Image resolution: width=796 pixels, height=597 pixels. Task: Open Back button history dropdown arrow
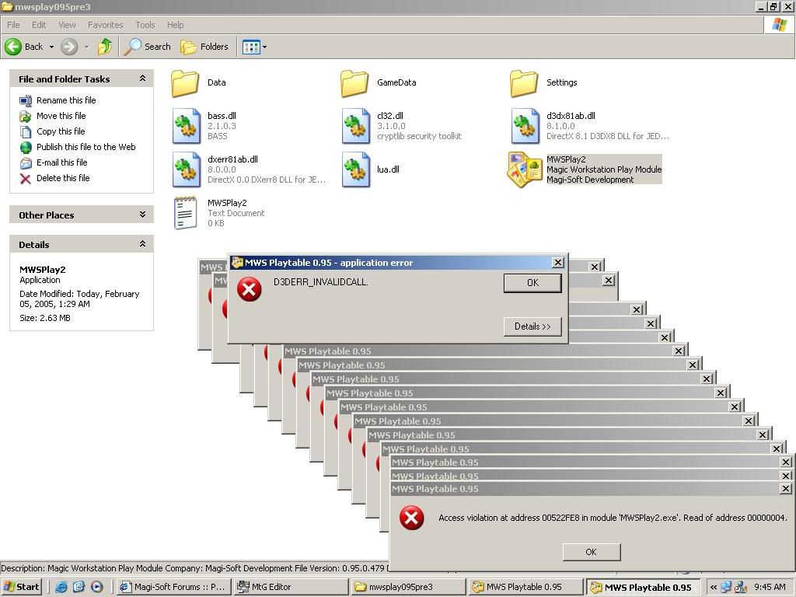tap(51, 47)
